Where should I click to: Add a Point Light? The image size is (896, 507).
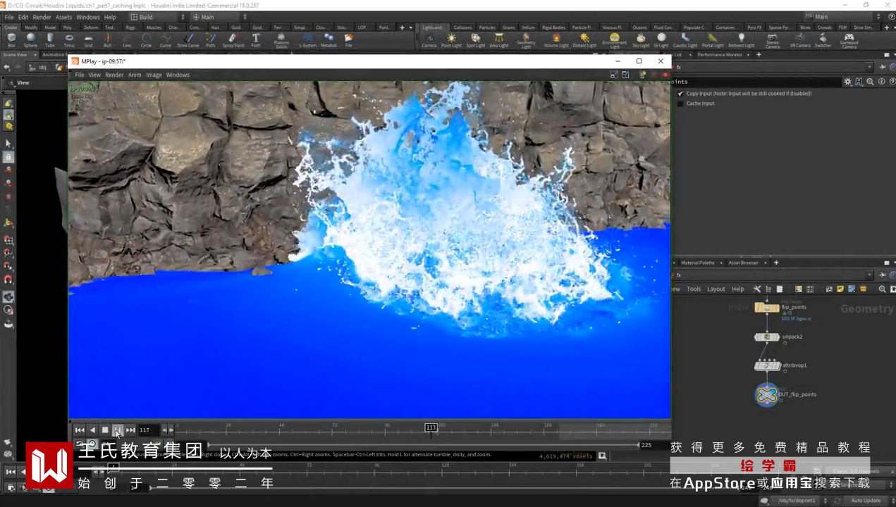click(x=451, y=40)
